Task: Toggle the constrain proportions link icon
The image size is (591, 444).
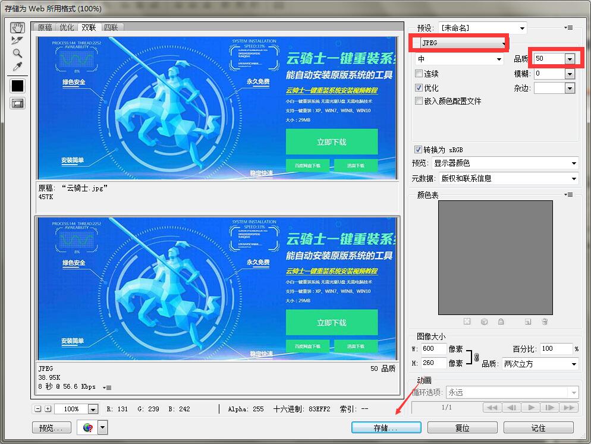Action: (x=476, y=357)
